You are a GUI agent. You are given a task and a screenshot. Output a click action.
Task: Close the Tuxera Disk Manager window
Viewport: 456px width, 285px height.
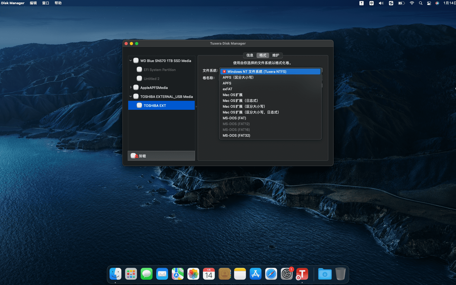126,44
